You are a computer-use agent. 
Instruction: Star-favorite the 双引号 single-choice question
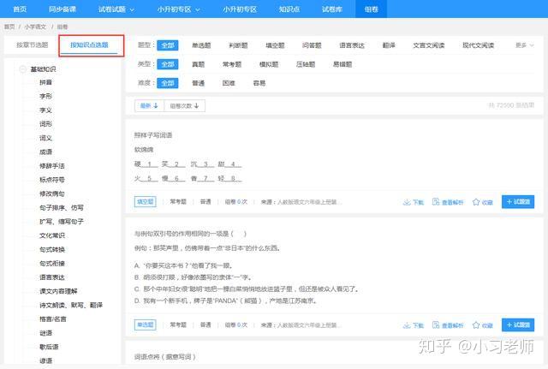coord(483,325)
